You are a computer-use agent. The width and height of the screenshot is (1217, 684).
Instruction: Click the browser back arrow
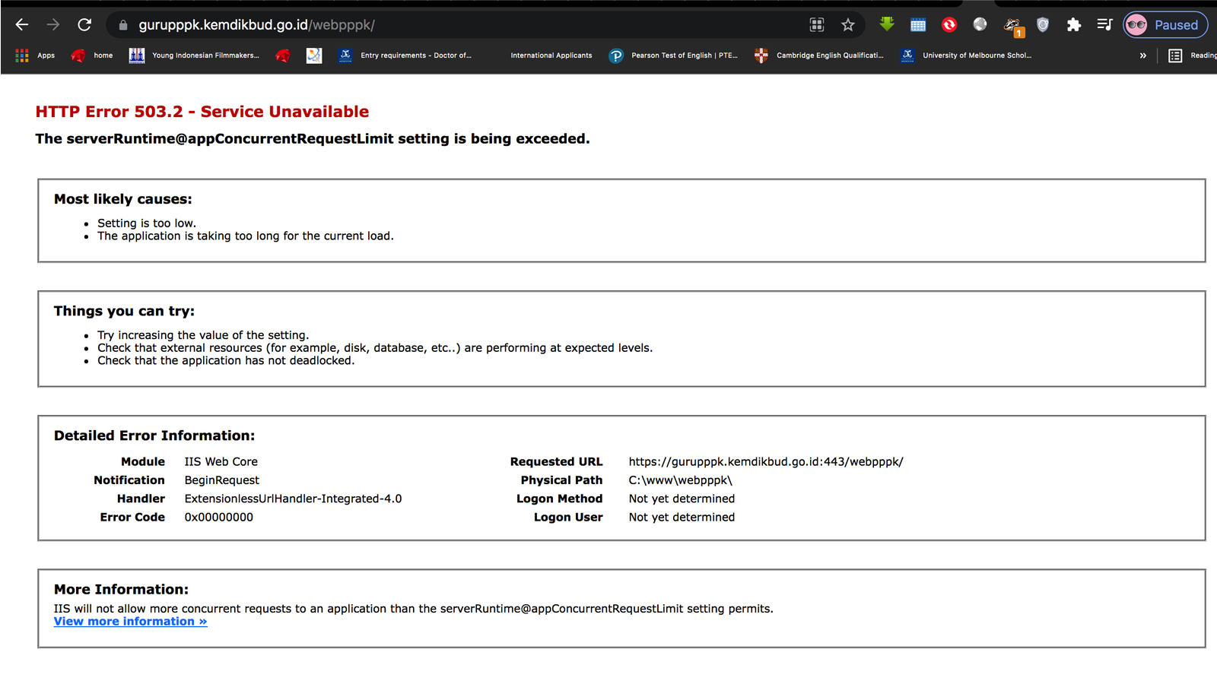pos(22,25)
